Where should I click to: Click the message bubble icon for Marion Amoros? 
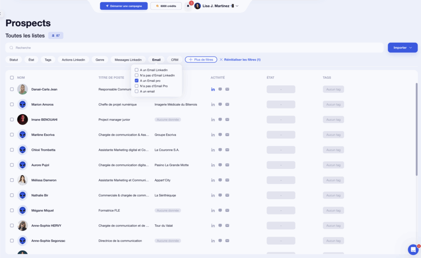coord(220,104)
